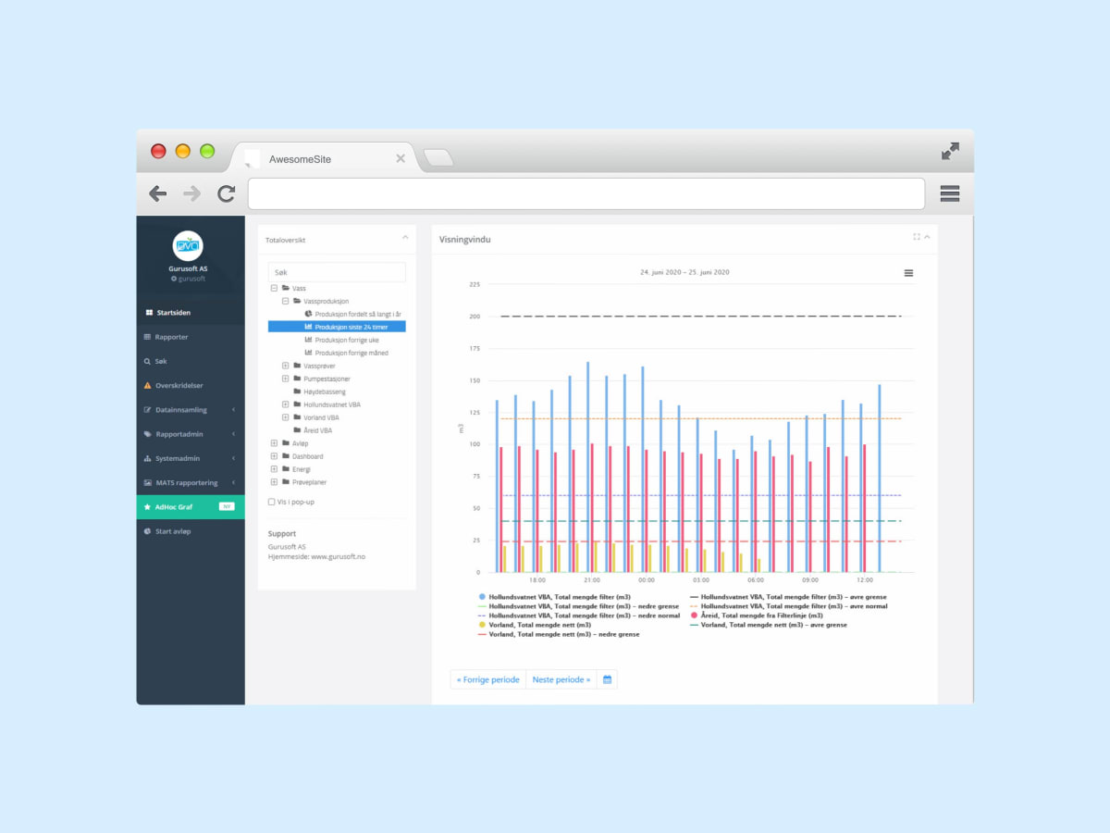Screen dimensions: 1110x833
Task: Click the MATS rapportering image icon
Action: (x=148, y=482)
